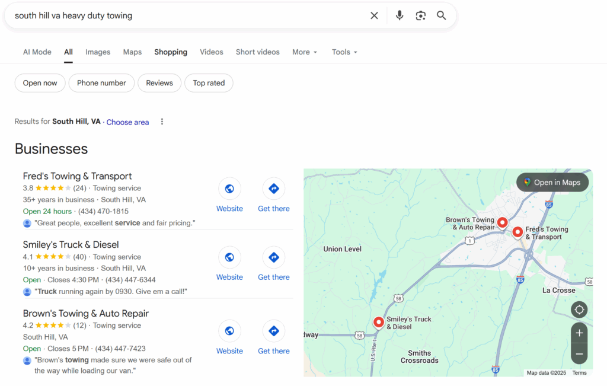Switch to AI Mode tab
Viewport: 607px width, 386px height.
point(37,52)
